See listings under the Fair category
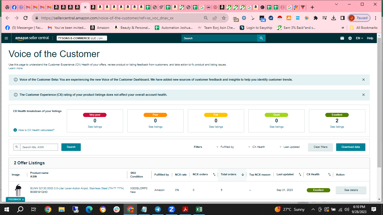 coord(216,127)
